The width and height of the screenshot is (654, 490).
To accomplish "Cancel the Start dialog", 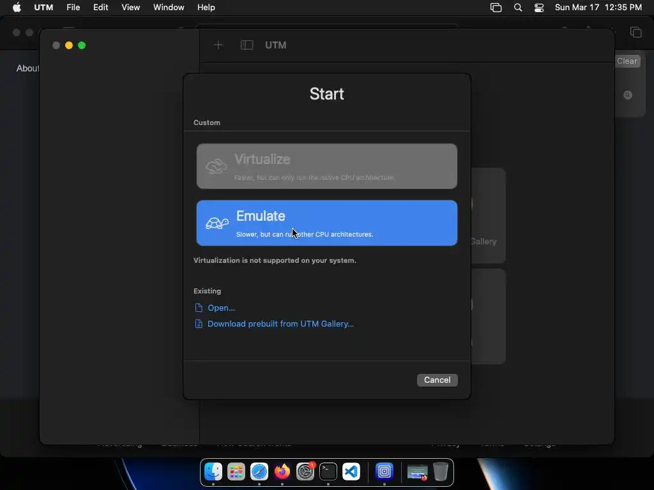I will [x=437, y=380].
